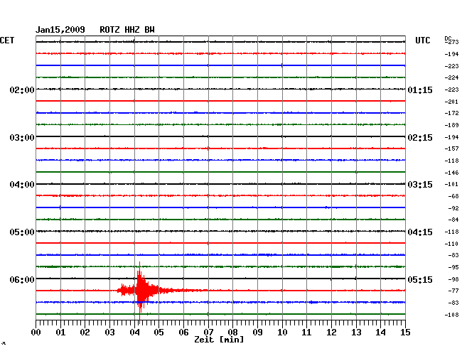Click the 02:15 UTC time label
The height and width of the screenshot is (351, 462).
[x=420, y=138]
